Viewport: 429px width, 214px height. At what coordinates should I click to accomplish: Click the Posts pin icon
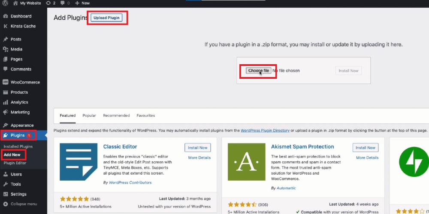5,39
